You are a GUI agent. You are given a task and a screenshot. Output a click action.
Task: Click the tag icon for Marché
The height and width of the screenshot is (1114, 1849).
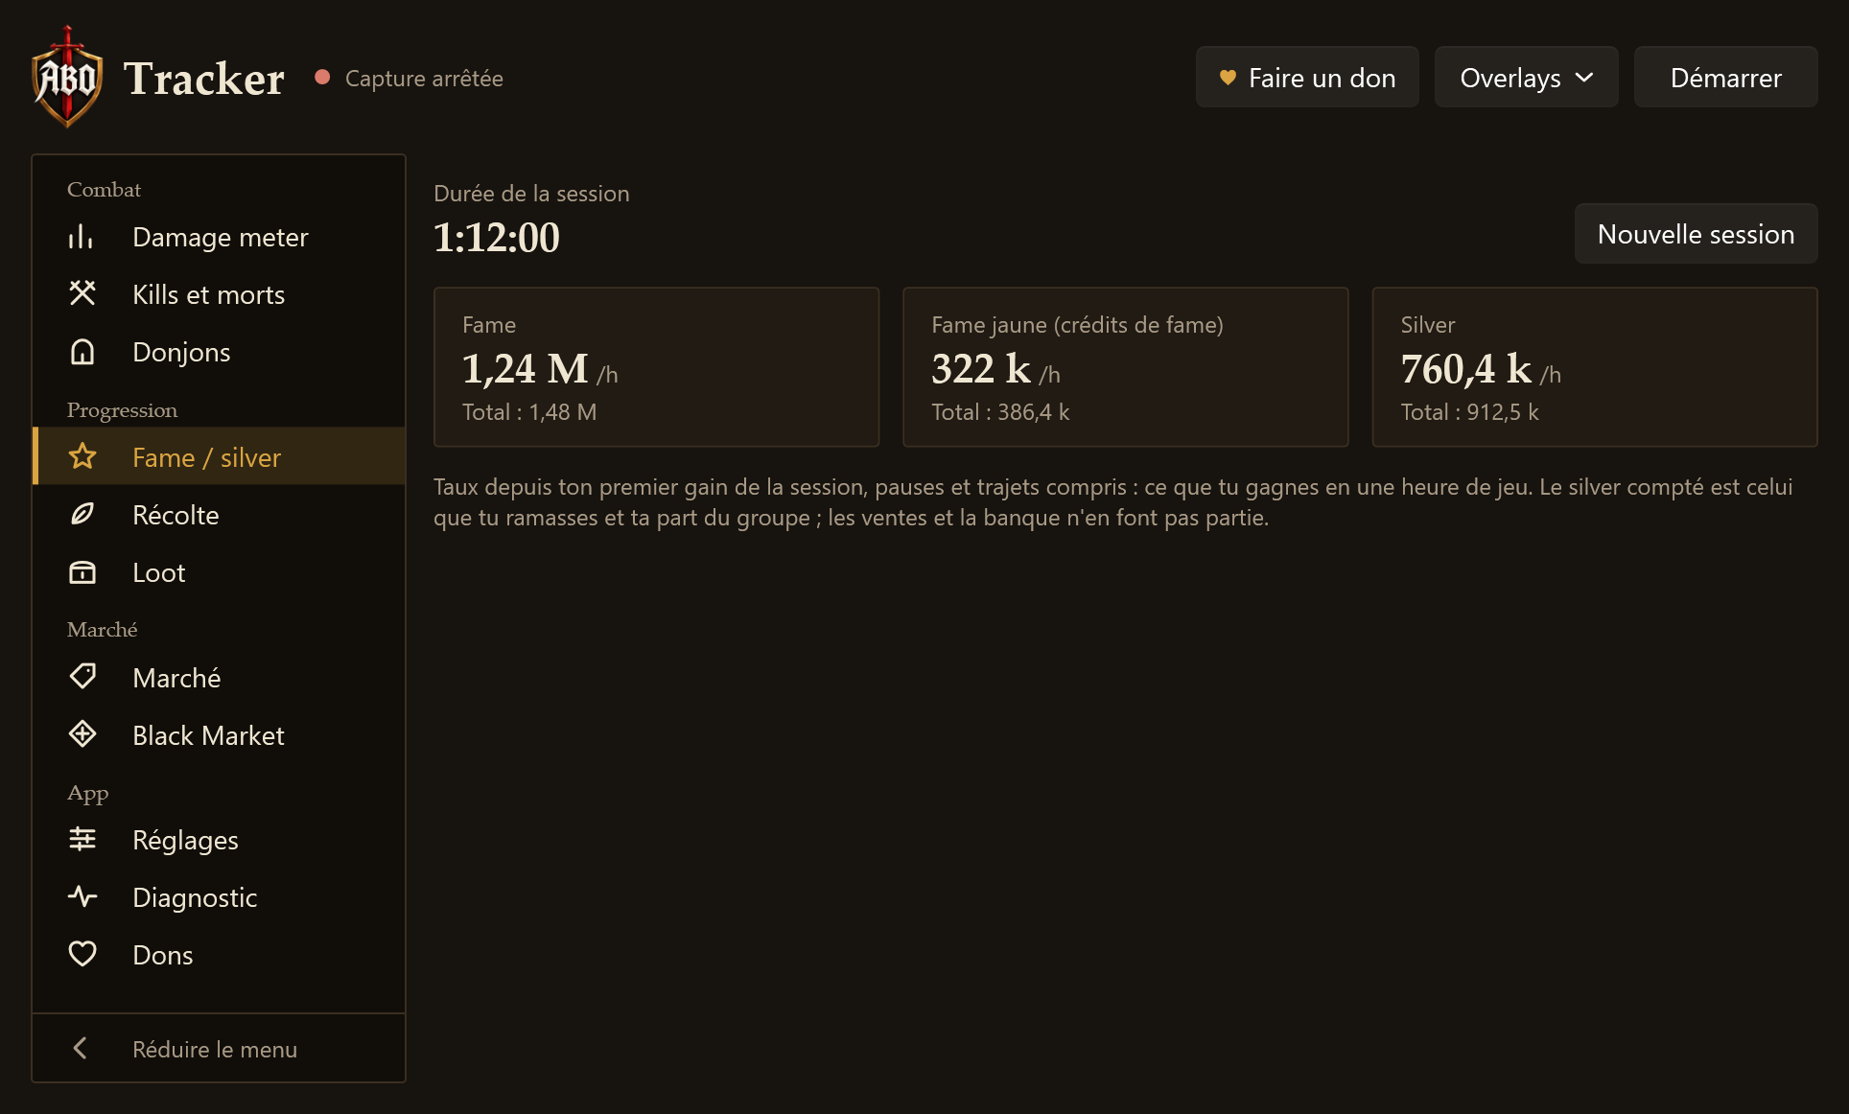(82, 677)
